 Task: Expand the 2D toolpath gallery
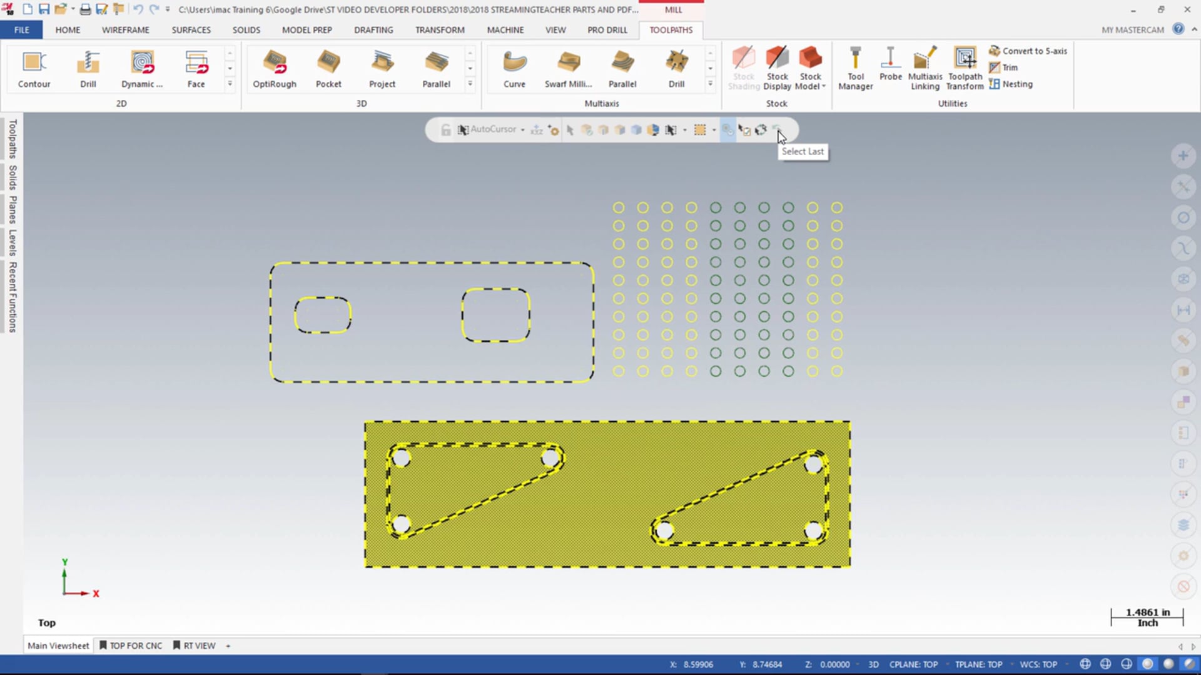(x=230, y=84)
